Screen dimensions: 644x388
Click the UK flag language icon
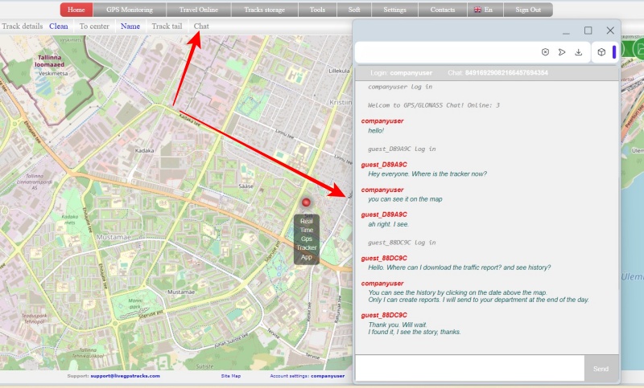coord(477,10)
